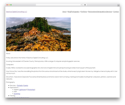This screenshot has width=125, height=105.
Task: Click the browser reload icon
Action: [81, 5]
